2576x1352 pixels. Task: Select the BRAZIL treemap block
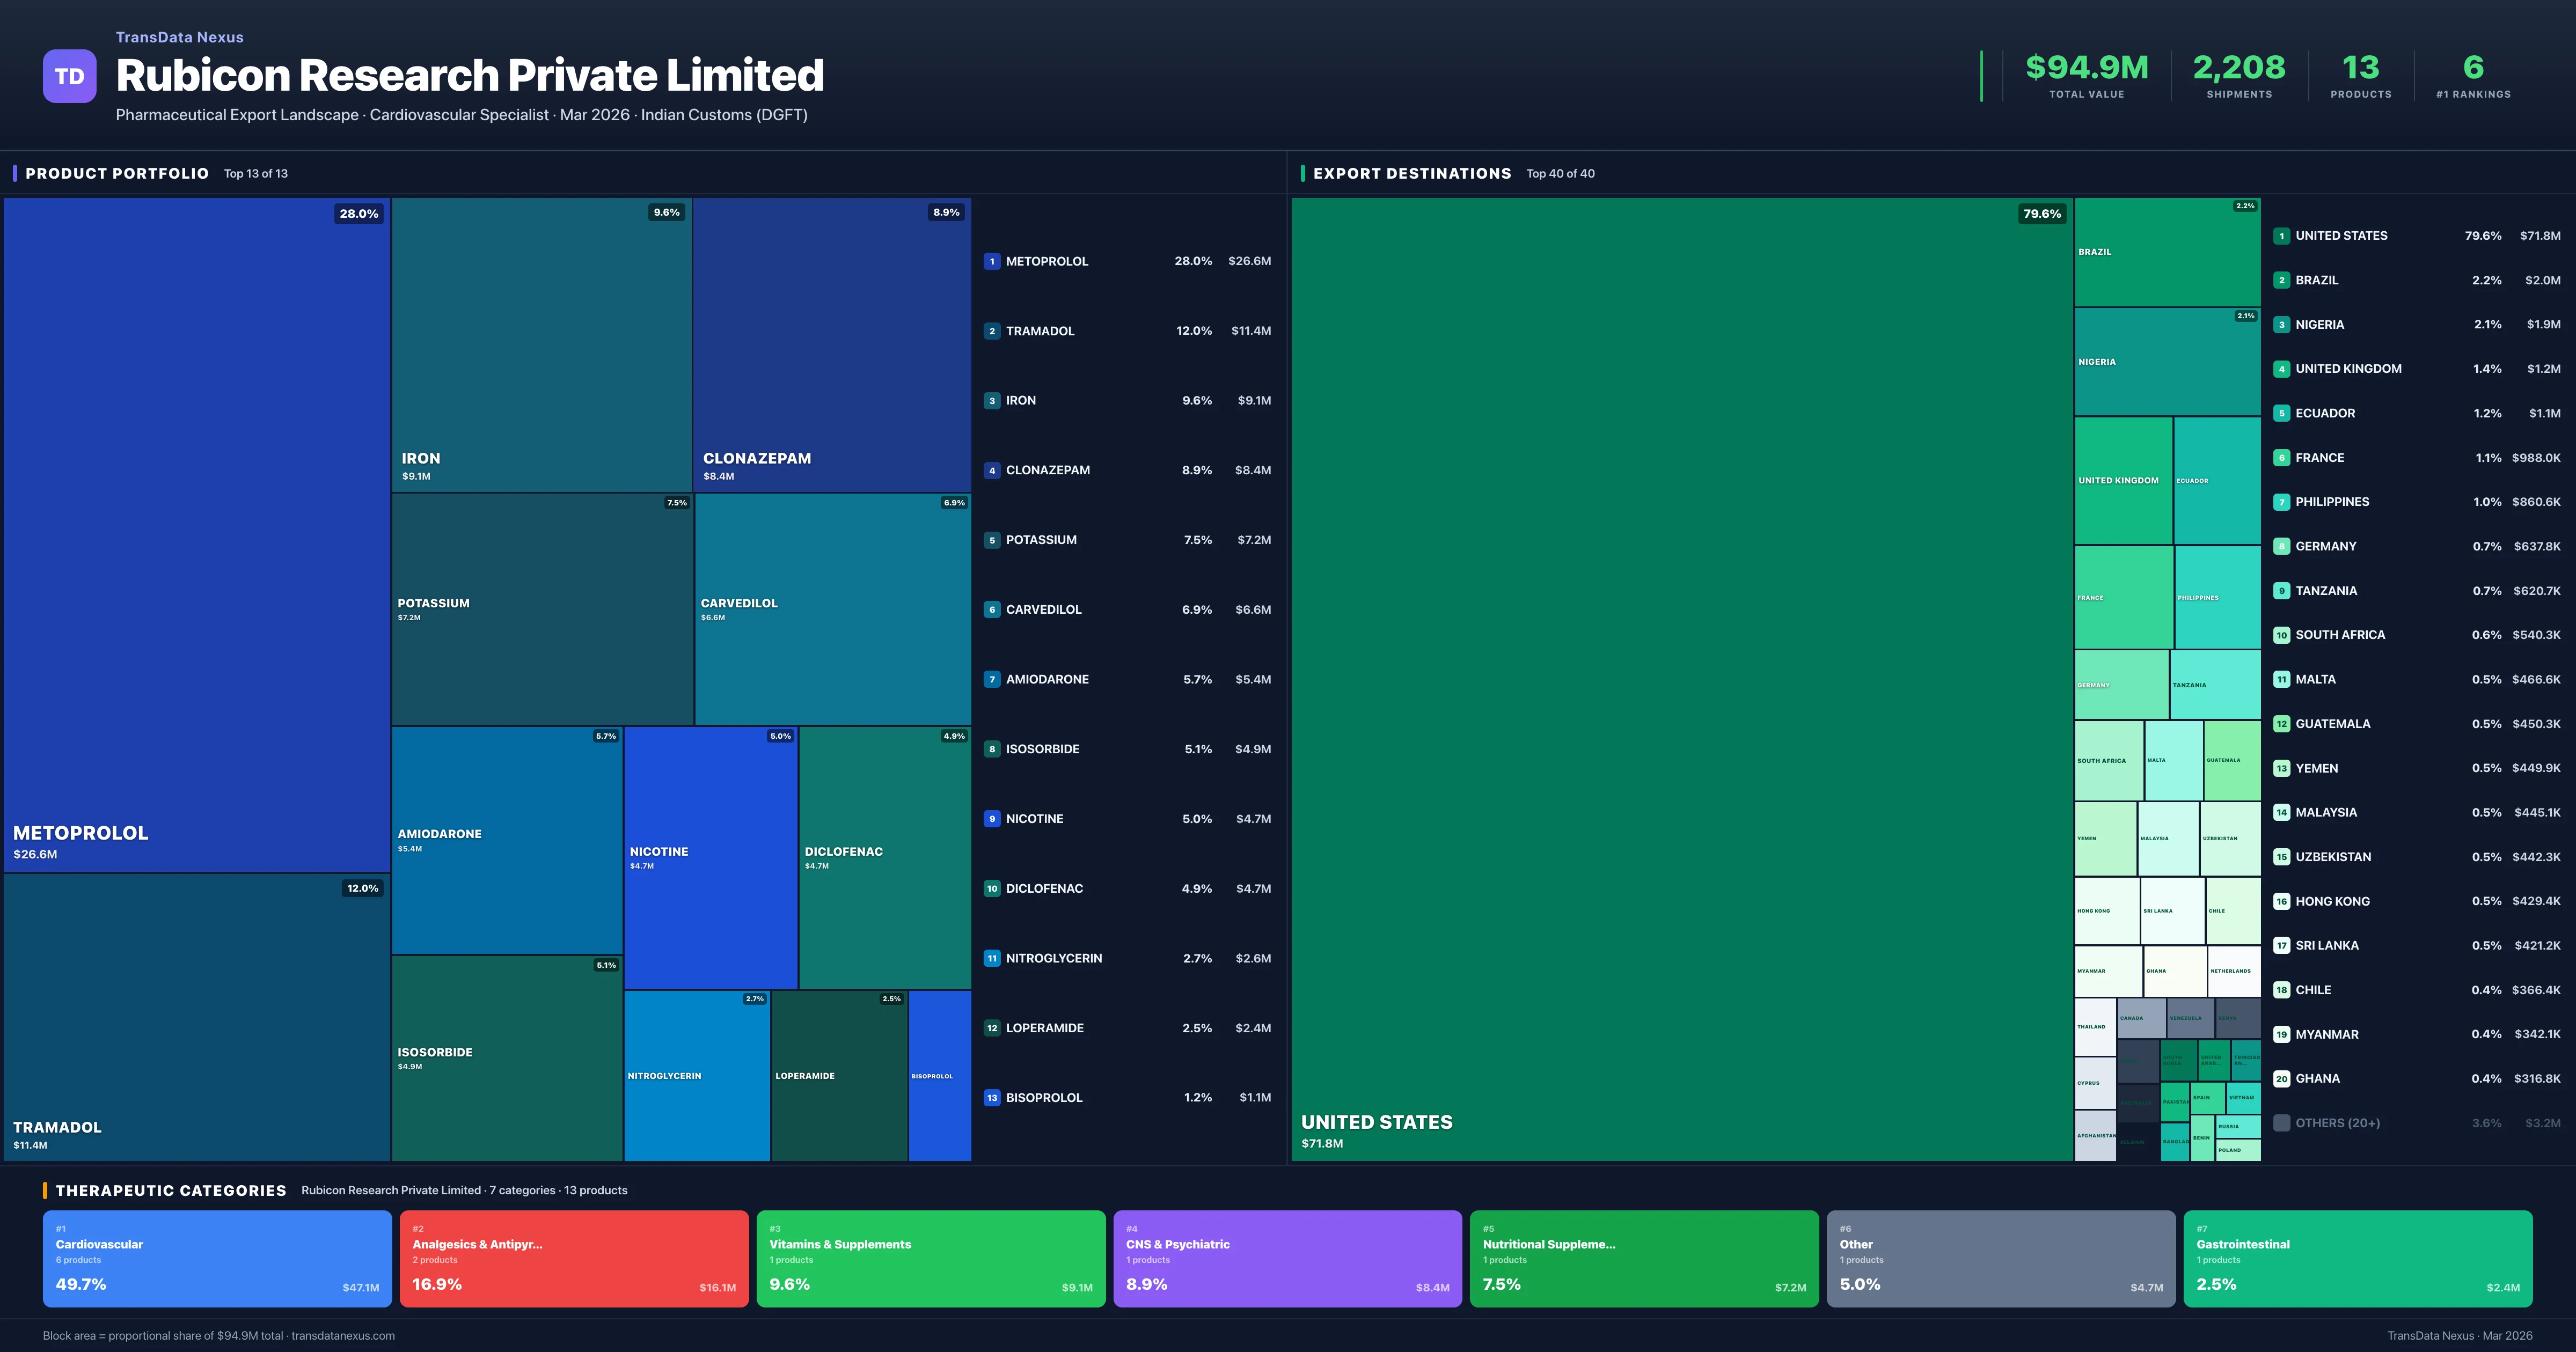(2166, 252)
